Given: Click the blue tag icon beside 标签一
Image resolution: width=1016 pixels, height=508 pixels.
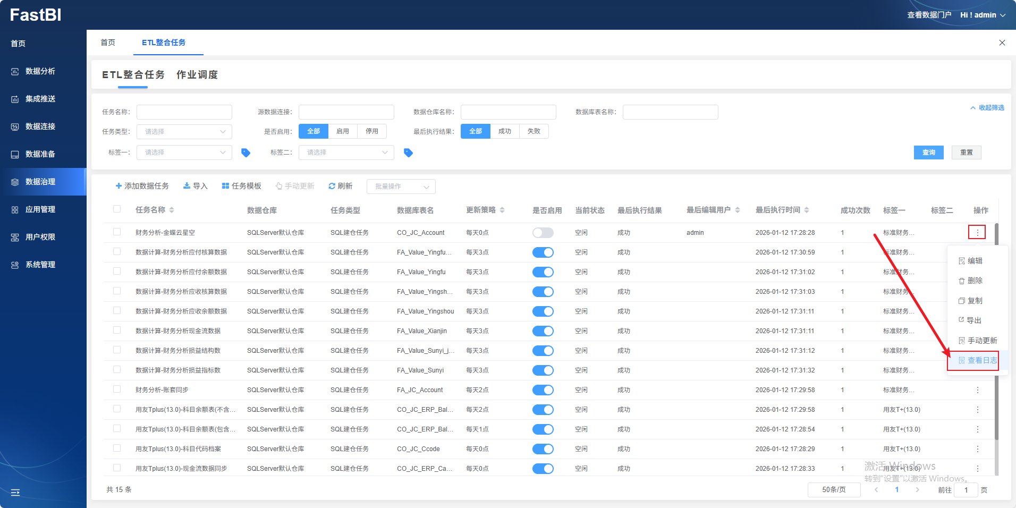Looking at the screenshot, I should click(245, 153).
